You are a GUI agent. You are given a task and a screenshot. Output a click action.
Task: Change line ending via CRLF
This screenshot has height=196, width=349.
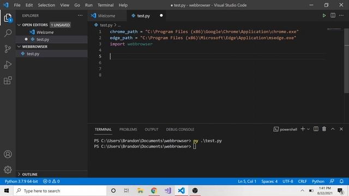pyautogui.click(x=303, y=181)
